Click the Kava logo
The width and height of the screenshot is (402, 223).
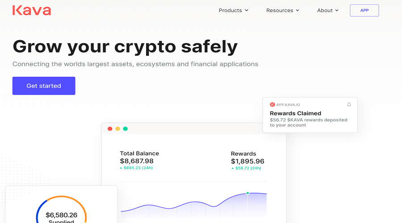32,11
